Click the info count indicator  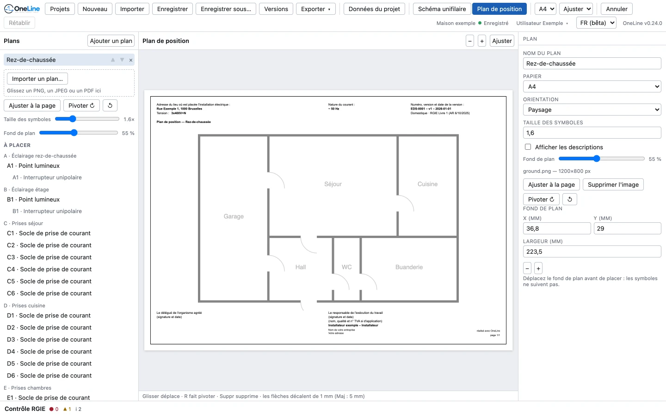(79, 409)
